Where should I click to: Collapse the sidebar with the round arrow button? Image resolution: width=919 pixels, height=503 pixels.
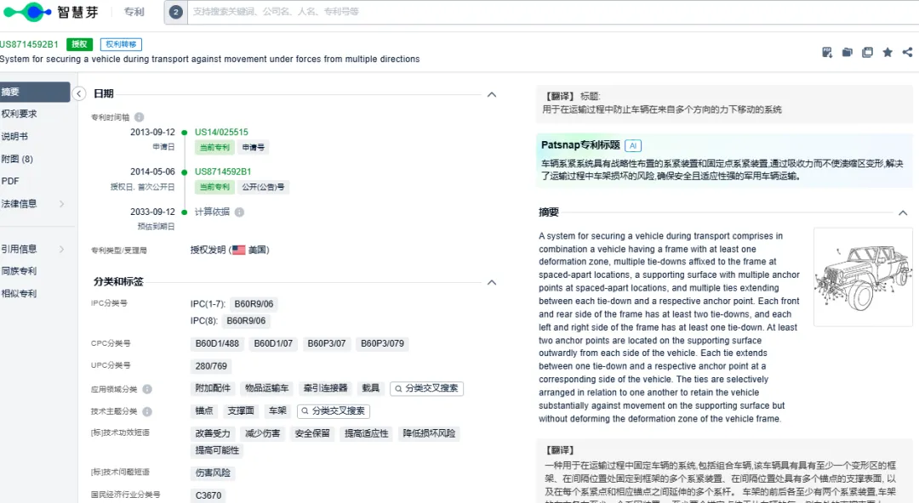point(78,93)
